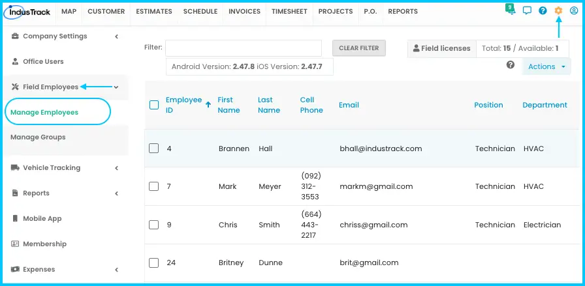Viewport: 585px width, 286px height.
Task: Open the user profile icon
Action: coord(574,11)
